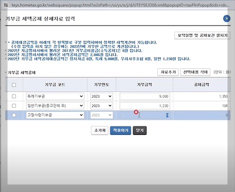Click the 기부연도 column header
Image resolution: width=235 pixels, height=192 pixels.
click(102, 85)
